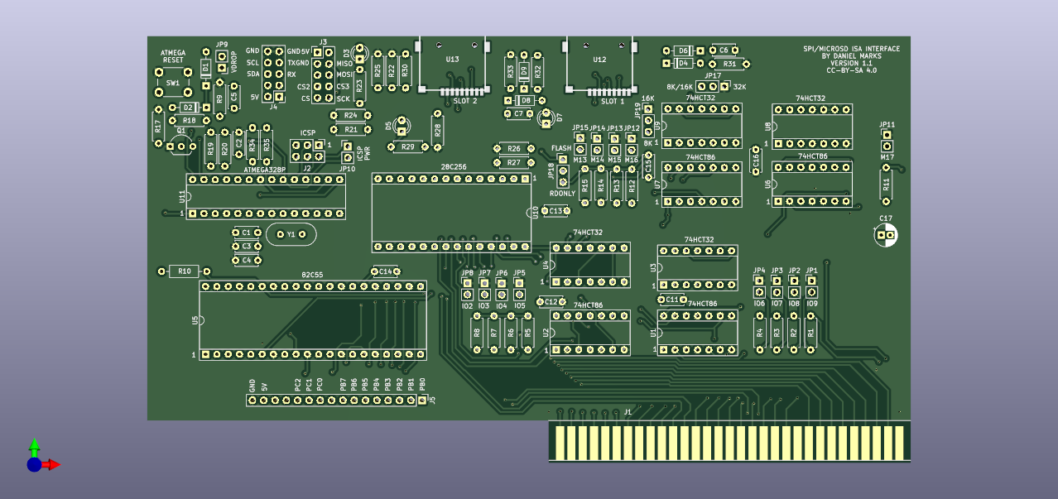Click the red X-axis arrow gizmo
1058x499 pixels.
[52, 464]
